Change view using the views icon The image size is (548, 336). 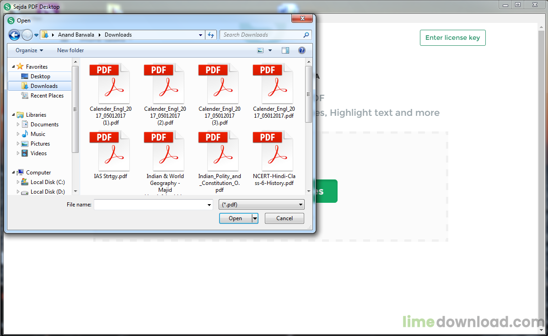(x=260, y=50)
